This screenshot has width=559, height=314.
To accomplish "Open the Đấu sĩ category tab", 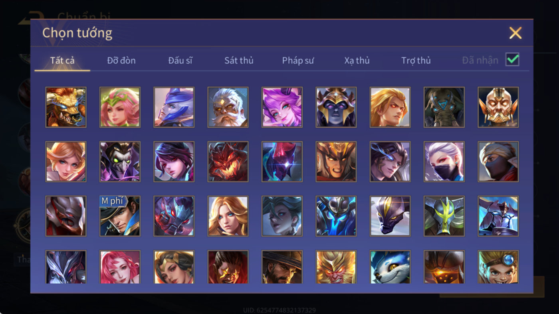I will (x=180, y=61).
